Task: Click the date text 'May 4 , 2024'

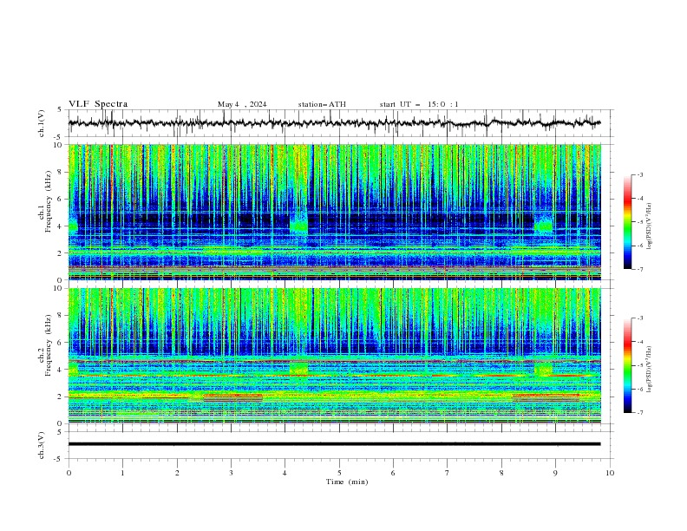Action: pos(242,104)
